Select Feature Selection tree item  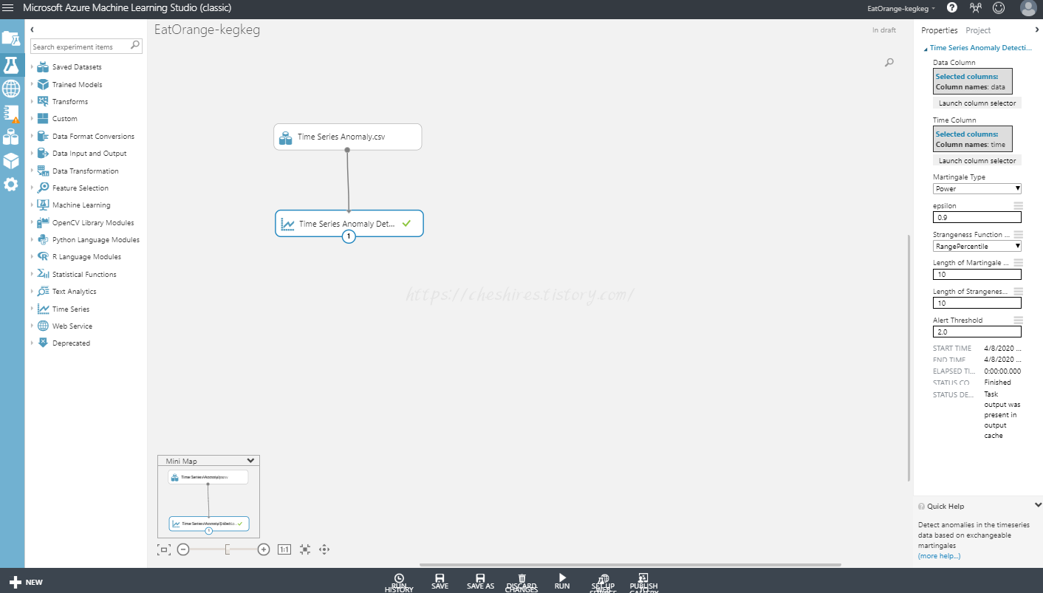(80, 188)
